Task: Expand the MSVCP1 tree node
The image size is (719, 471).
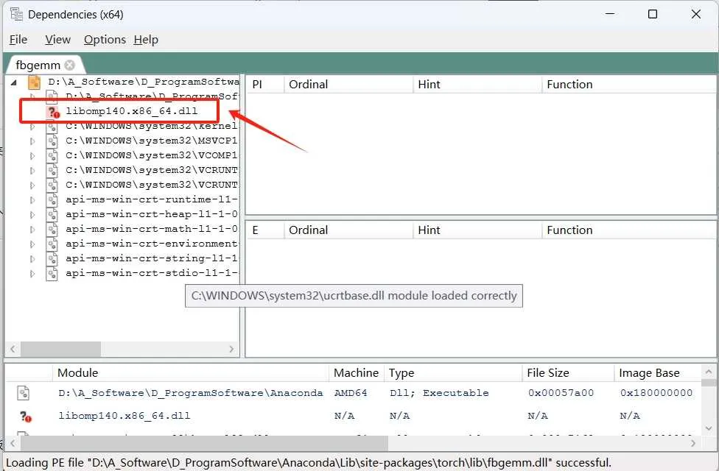Action: tap(32, 141)
